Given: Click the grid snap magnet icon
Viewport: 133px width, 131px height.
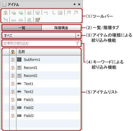Looking at the screenshot, I should click(x=60, y=13).
